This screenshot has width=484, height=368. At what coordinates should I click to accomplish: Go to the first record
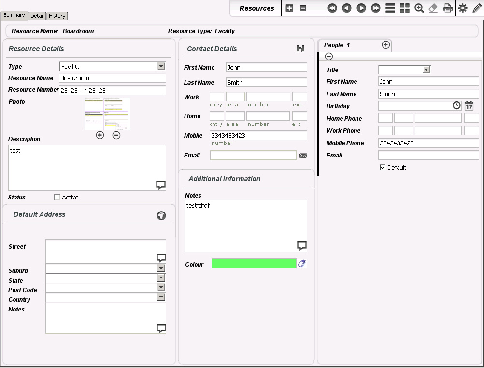pos(332,8)
